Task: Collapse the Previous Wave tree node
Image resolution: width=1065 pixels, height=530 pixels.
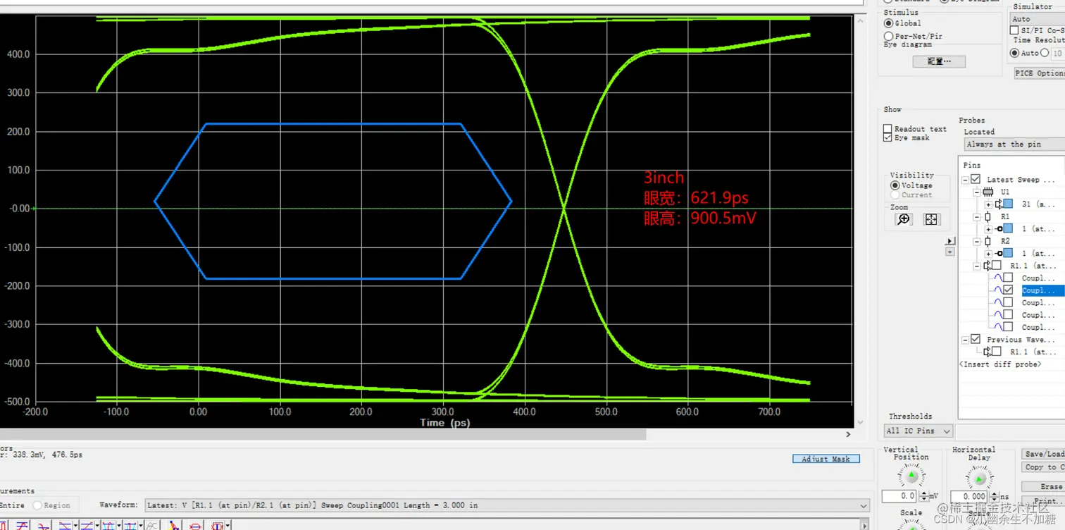Action: pyautogui.click(x=965, y=340)
